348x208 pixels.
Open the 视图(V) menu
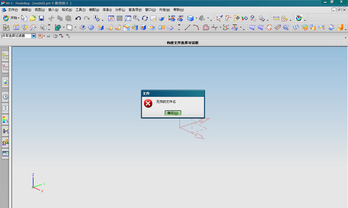(x=40, y=10)
